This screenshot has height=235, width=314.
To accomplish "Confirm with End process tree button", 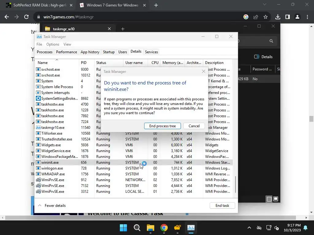I will click(163, 126).
